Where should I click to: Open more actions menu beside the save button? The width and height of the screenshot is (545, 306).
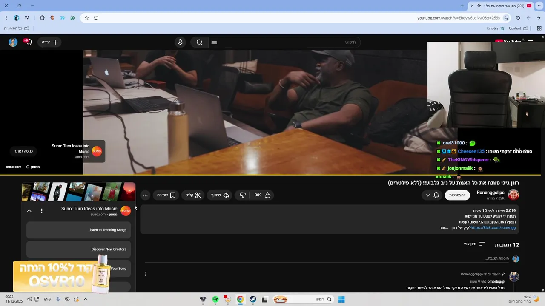[145, 195]
